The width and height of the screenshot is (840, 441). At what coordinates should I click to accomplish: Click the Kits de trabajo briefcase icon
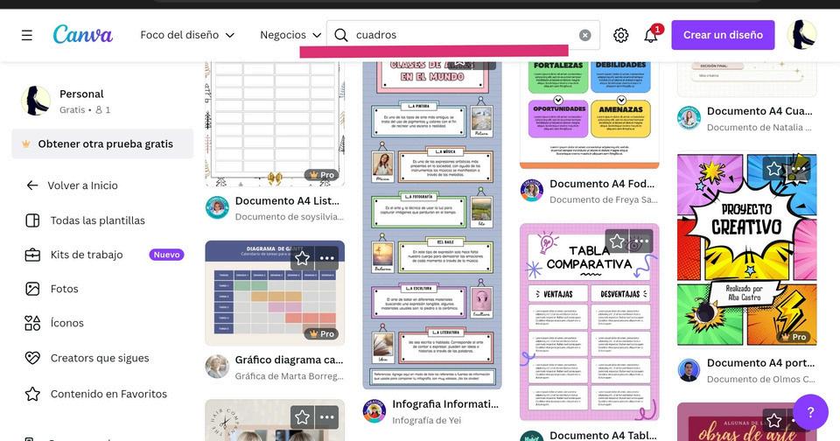tap(32, 255)
